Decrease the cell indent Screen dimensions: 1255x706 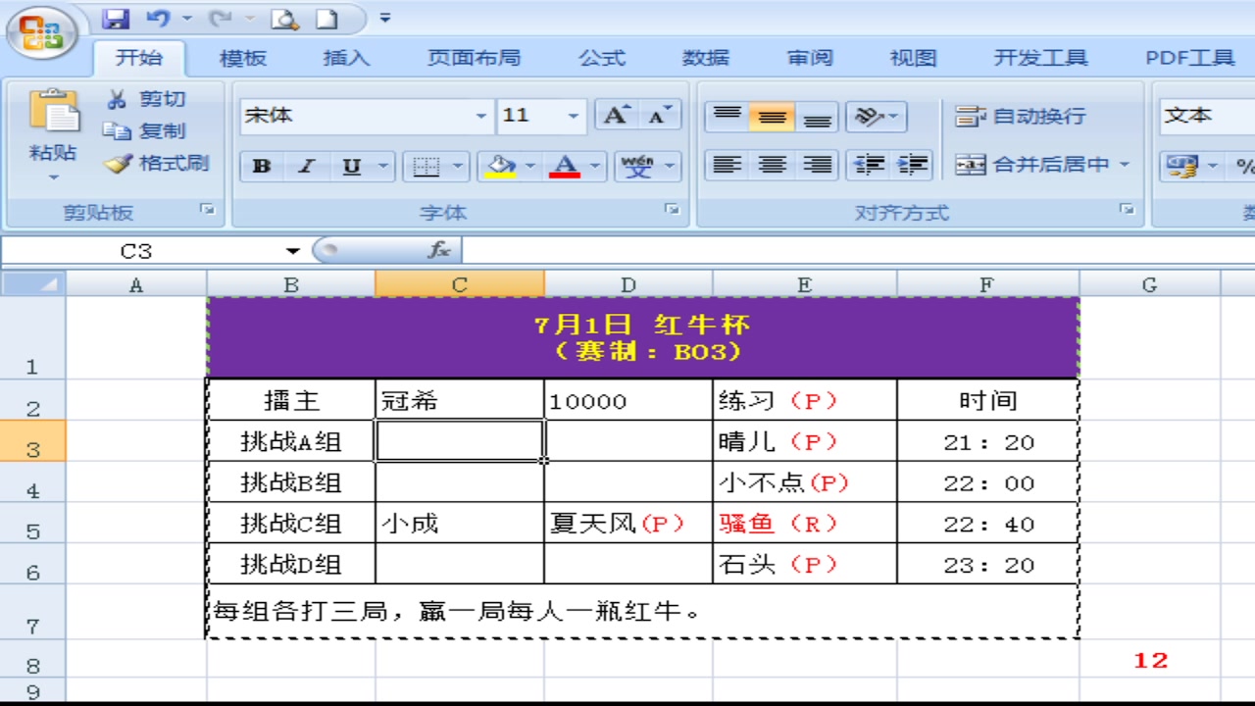click(x=868, y=164)
